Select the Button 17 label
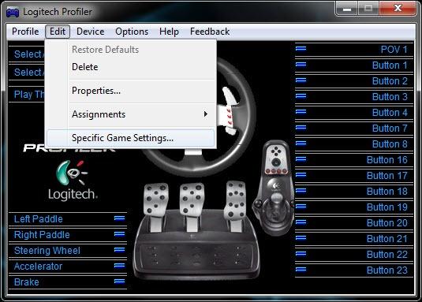Viewport: 422px width, 302px height. [x=387, y=176]
